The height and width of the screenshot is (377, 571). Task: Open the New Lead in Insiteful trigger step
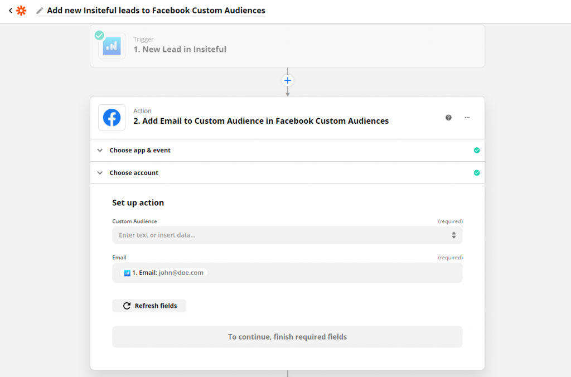coord(287,46)
